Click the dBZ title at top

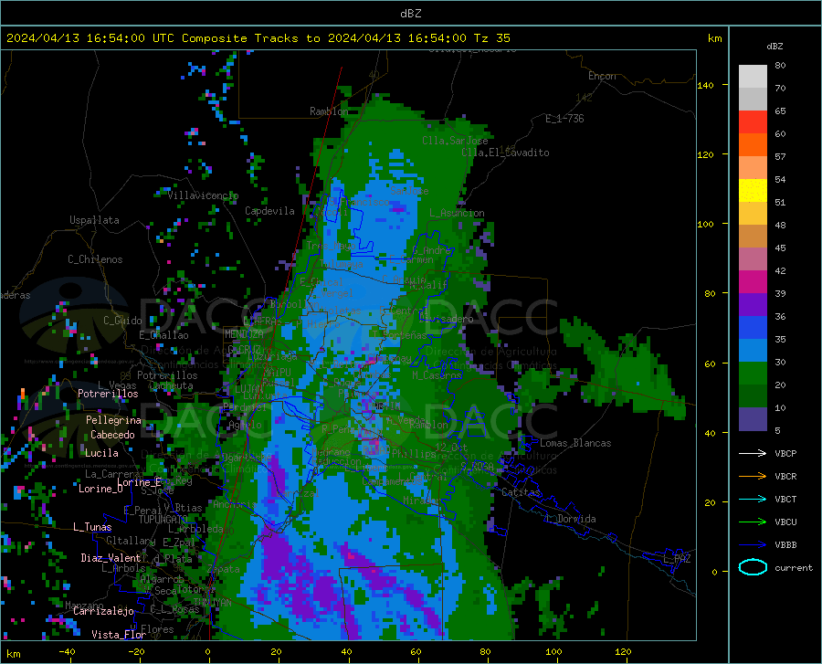[410, 14]
